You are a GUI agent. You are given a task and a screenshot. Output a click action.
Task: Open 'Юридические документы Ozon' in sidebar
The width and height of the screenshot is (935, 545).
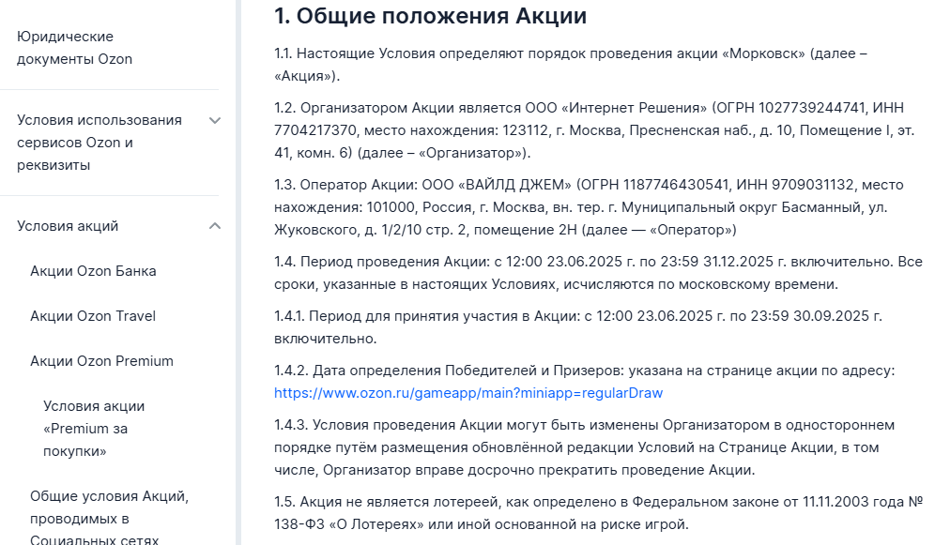coord(74,48)
